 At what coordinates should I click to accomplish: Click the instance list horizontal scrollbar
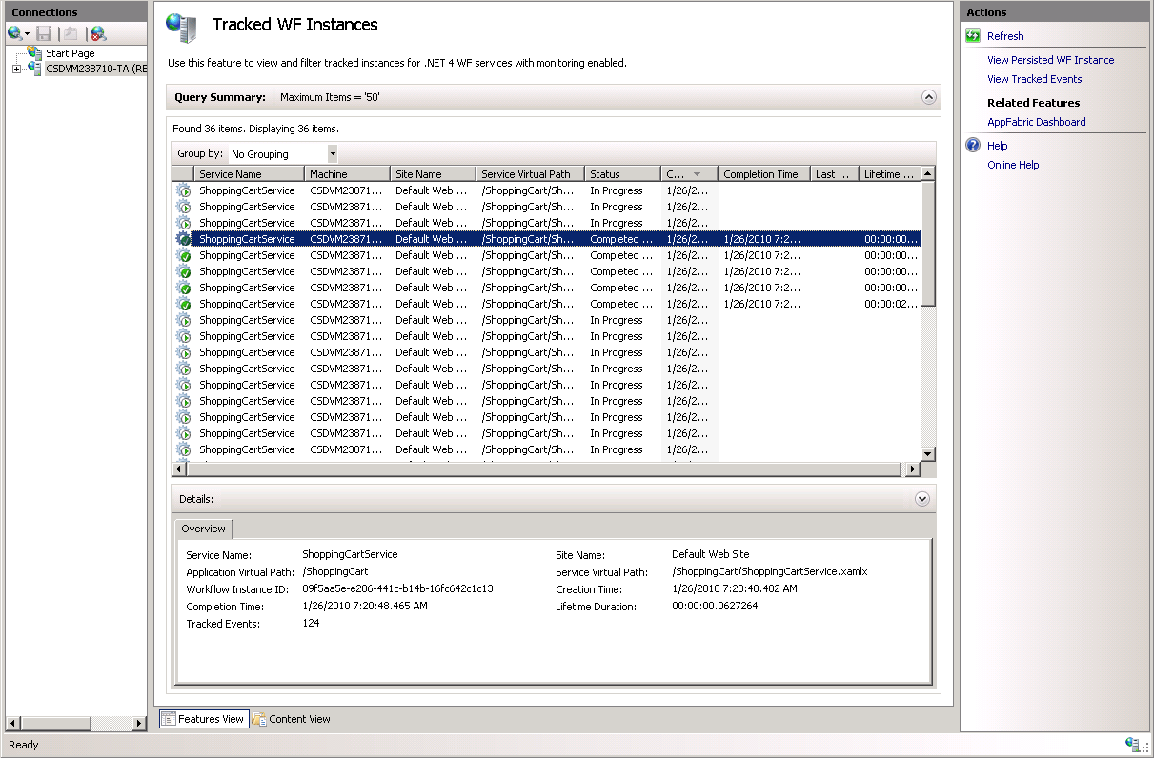543,469
